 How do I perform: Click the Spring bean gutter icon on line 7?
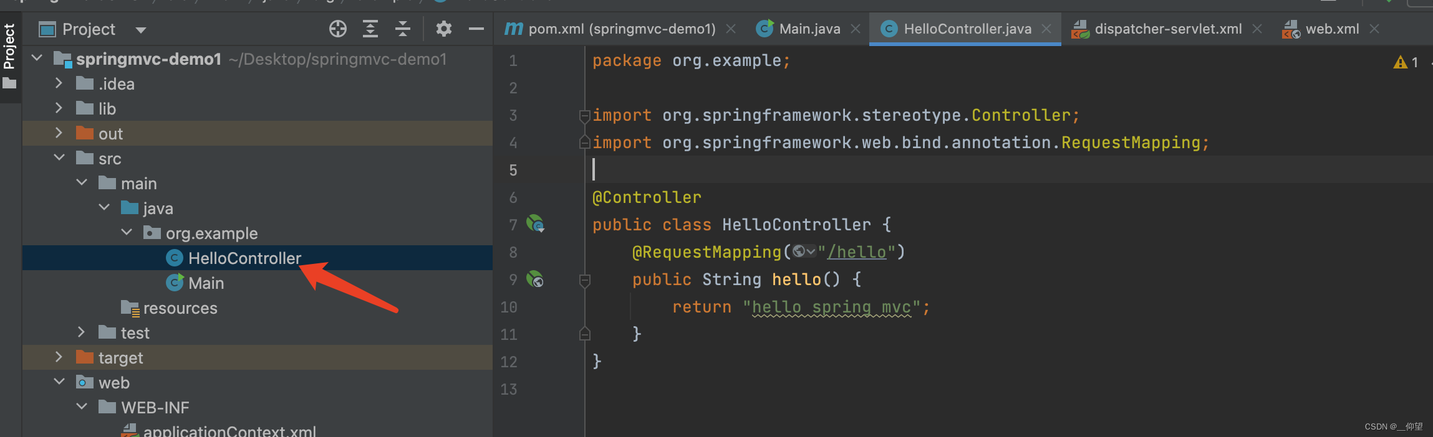coord(535,223)
